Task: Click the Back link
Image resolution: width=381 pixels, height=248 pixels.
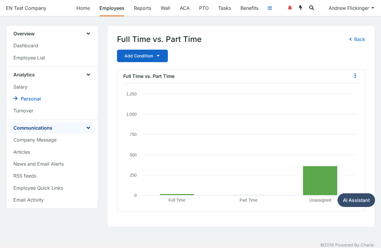Action: point(357,39)
